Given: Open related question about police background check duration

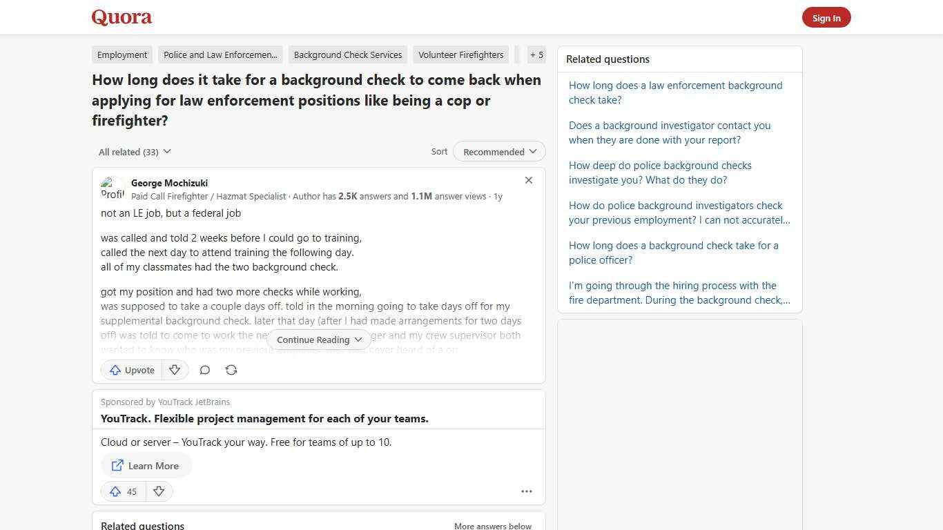Looking at the screenshot, I should coord(673,253).
